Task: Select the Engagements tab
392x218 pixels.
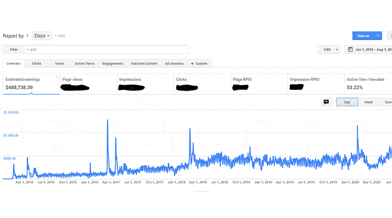Action: pyautogui.click(x=113, y=64)
